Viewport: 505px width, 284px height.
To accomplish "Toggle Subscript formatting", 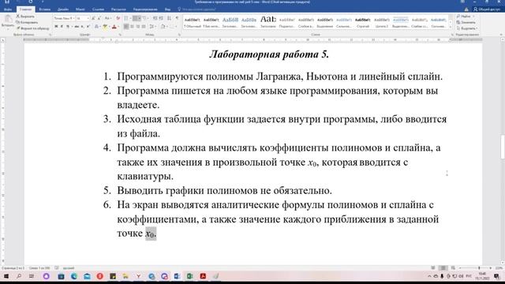I will pyautogui.click(x=82, y=27).
